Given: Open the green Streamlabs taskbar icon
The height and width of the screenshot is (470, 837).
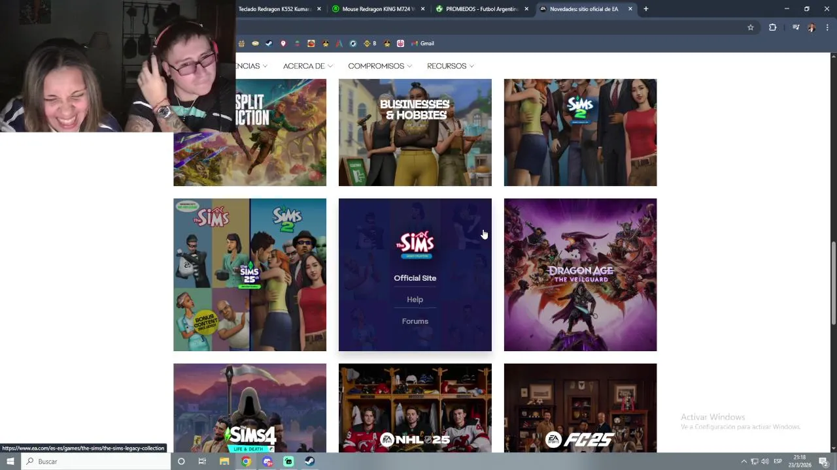Looking at the screenshot, I should 288,462.
